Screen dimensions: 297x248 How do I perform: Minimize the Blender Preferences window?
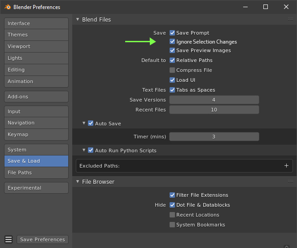tap(245, 7)
